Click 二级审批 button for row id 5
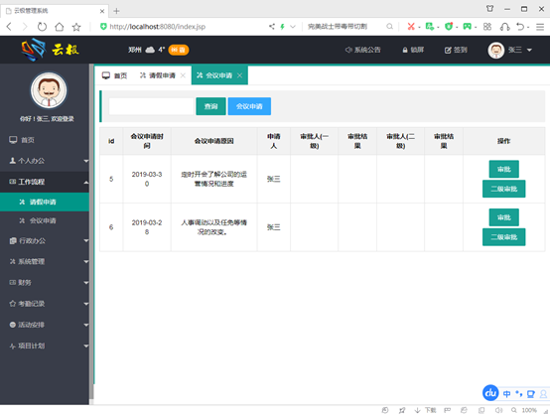The height and width of the screenshot is (416, 550). pyautogui.click(x=504, y=189)
